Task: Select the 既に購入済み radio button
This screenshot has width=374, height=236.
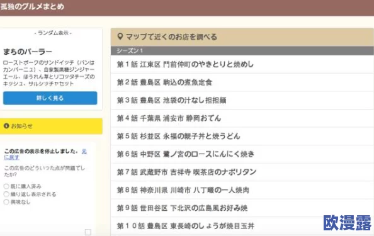Action: click(6, 186)
